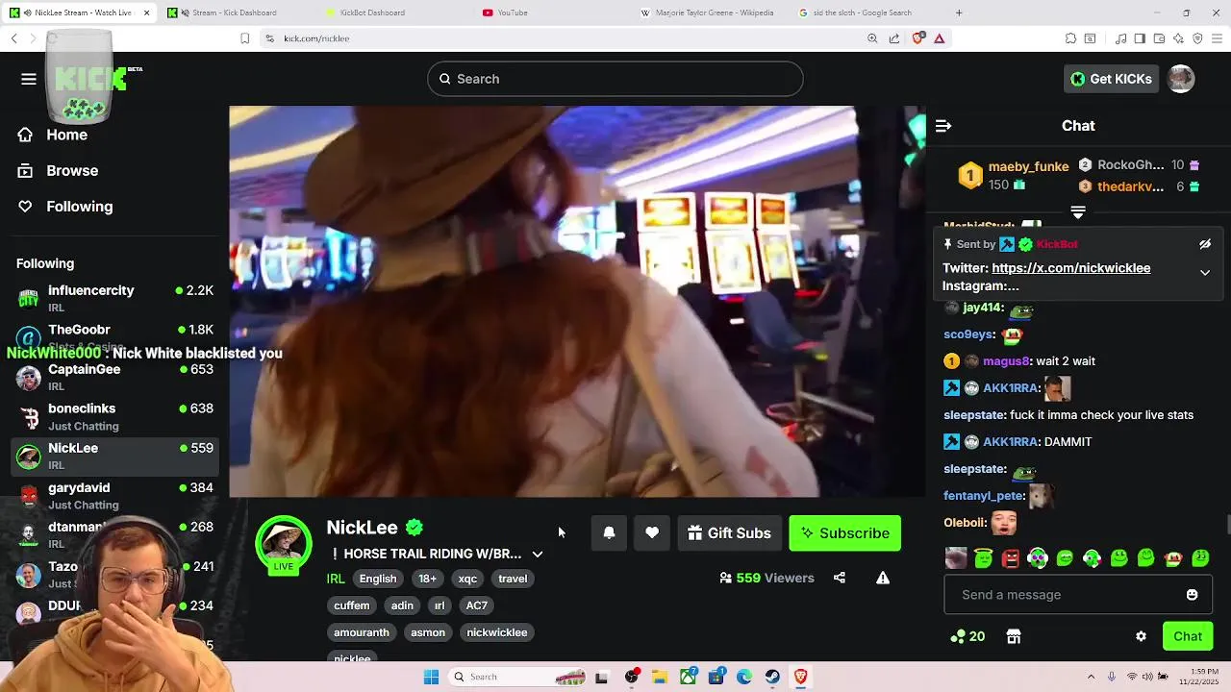Open Windows Start menu
Screen dimensions: 1231x692
[x=431, y=677]
